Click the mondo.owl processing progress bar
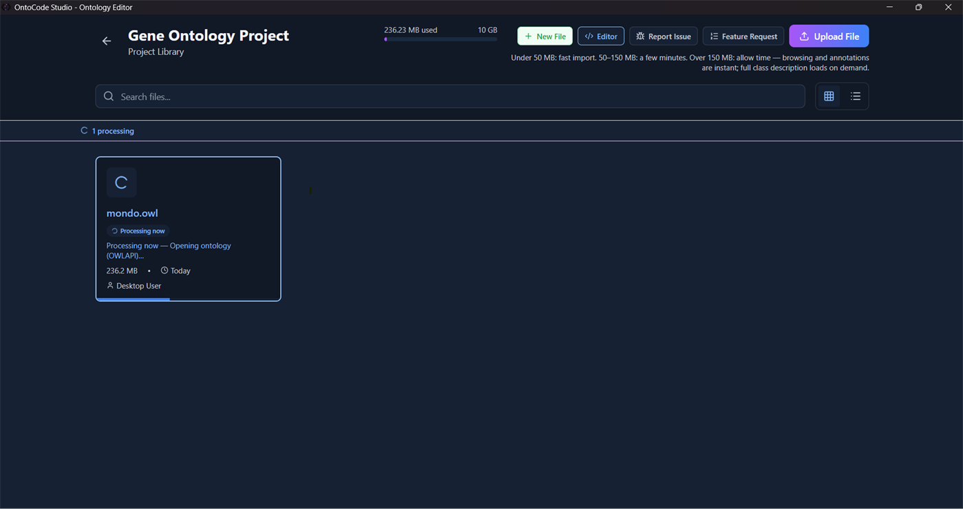 pyautogui.click(x=188, y=300)
